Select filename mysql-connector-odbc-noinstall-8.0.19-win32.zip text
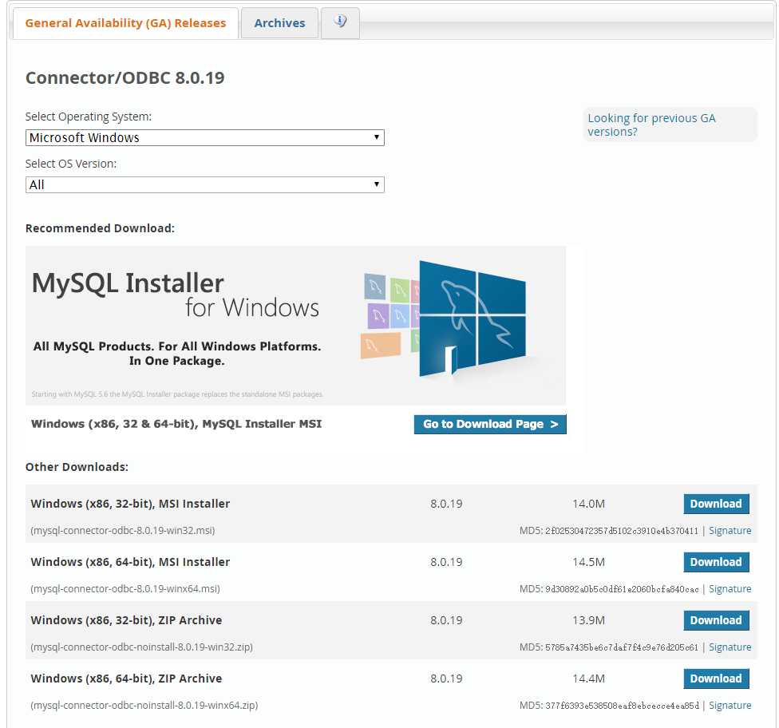 pos(141,647)
